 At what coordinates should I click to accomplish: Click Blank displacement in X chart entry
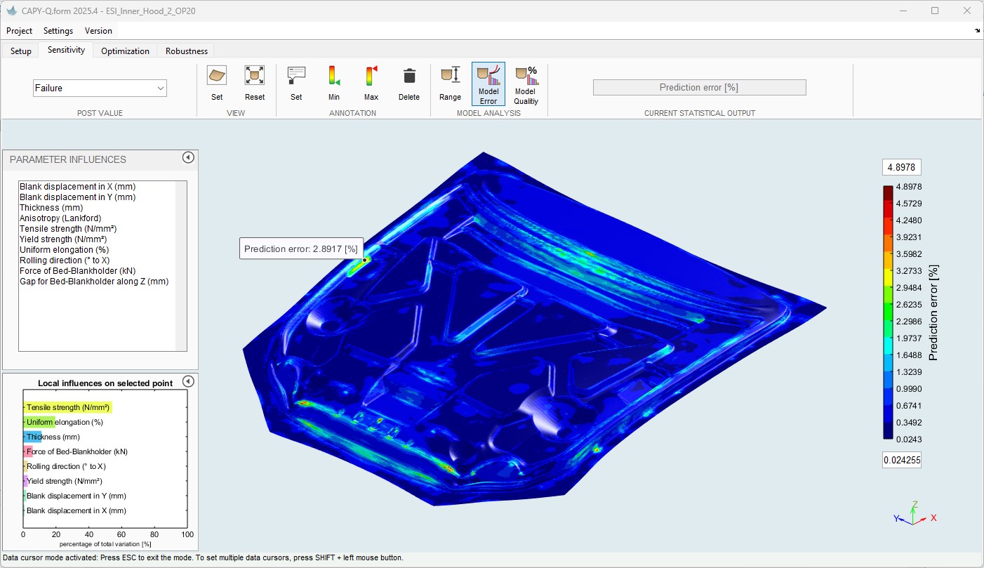click(x=76, y=510)
